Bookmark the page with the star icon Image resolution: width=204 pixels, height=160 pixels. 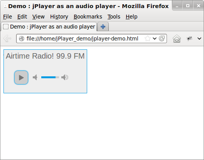[x=148, y=39]
